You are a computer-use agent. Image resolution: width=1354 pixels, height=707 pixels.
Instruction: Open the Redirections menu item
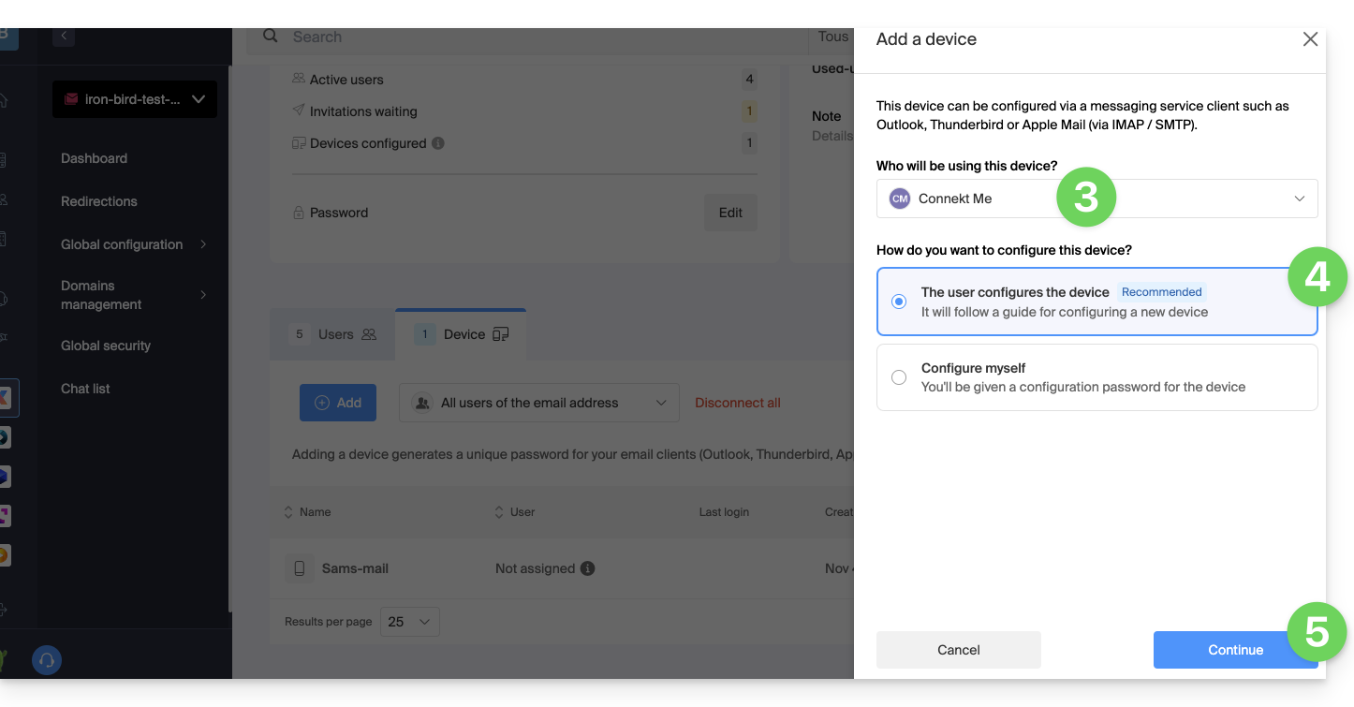99,201
